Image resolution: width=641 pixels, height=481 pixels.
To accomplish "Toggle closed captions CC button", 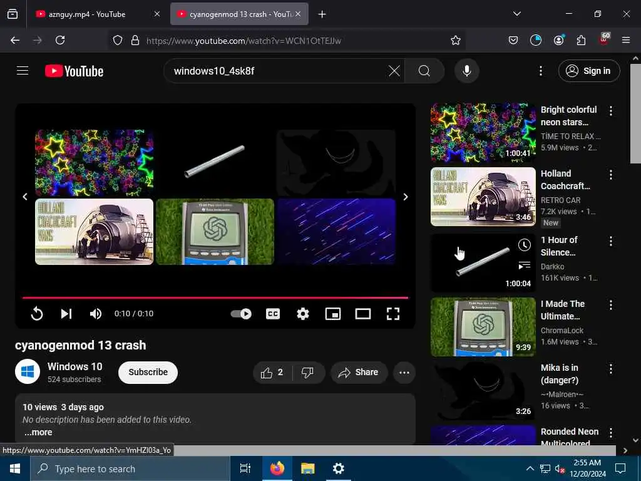I will tap(273, 314).
